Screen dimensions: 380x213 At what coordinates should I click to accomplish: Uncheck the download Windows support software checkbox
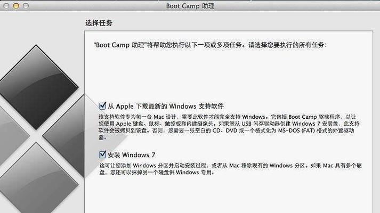pyautogui.click(x=102, y=106)
